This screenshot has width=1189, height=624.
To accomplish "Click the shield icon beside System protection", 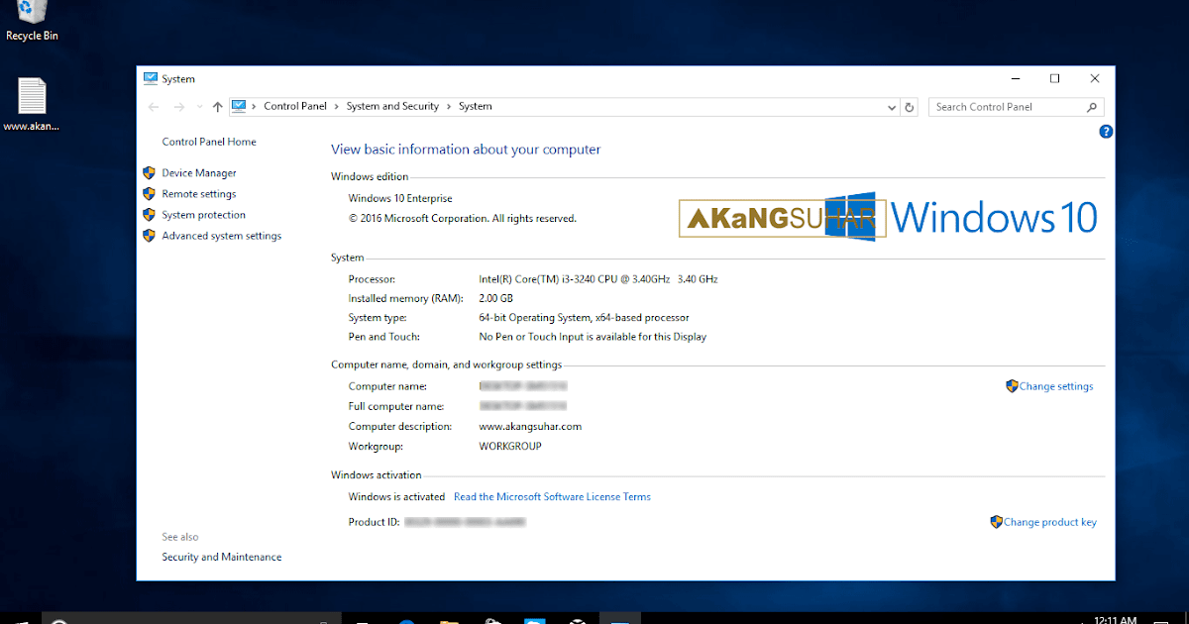I will pyautogui.click(x=150, y=215).
